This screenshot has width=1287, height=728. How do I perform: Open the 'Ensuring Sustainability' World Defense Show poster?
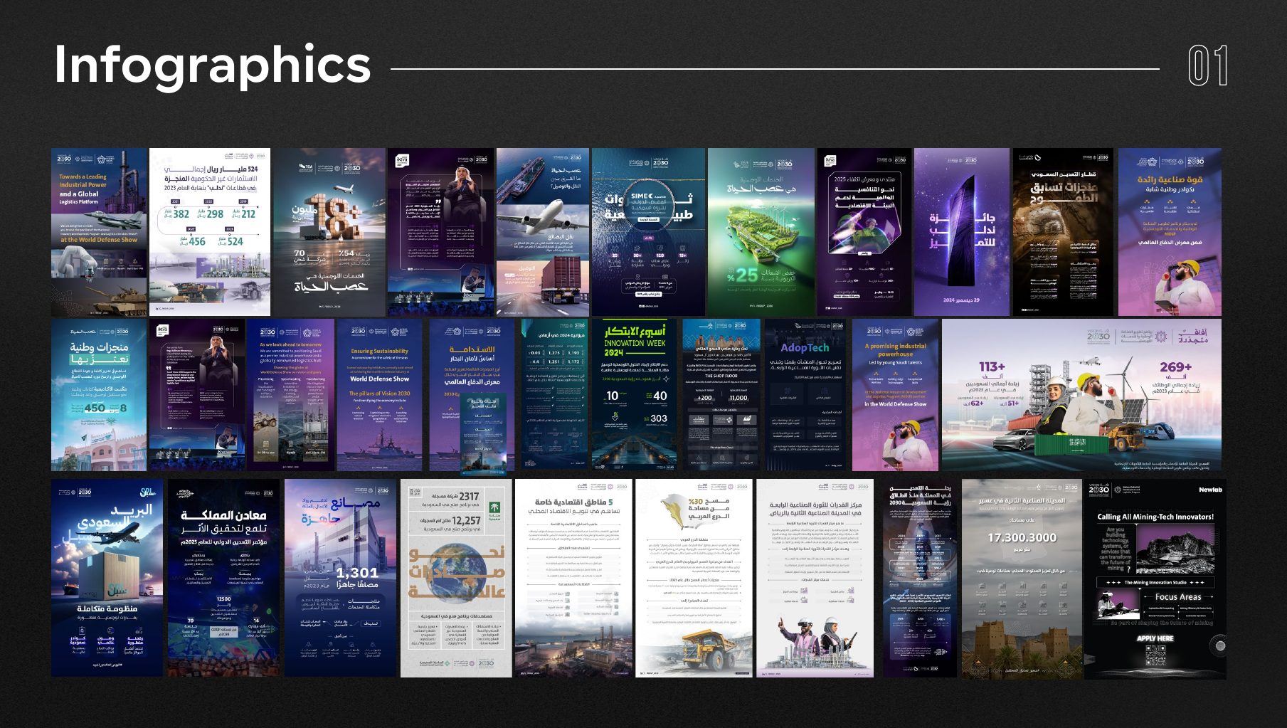point(380,395)
